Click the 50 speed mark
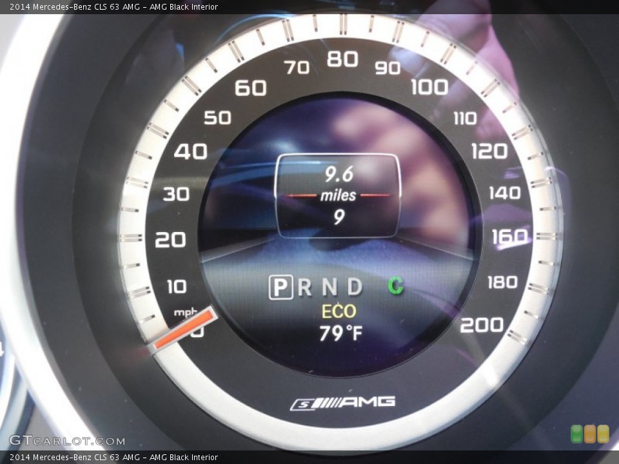This screenshot has height=464, width=619. (217, 117)
